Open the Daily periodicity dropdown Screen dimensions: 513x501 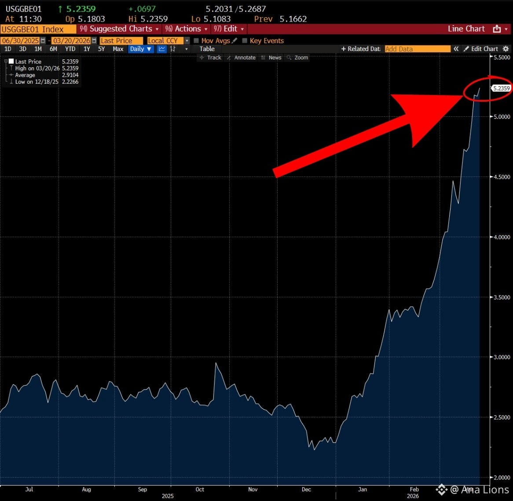140,49
